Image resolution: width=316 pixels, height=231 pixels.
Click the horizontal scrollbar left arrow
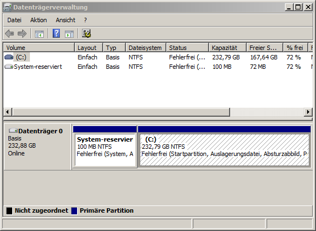(7, 112)
